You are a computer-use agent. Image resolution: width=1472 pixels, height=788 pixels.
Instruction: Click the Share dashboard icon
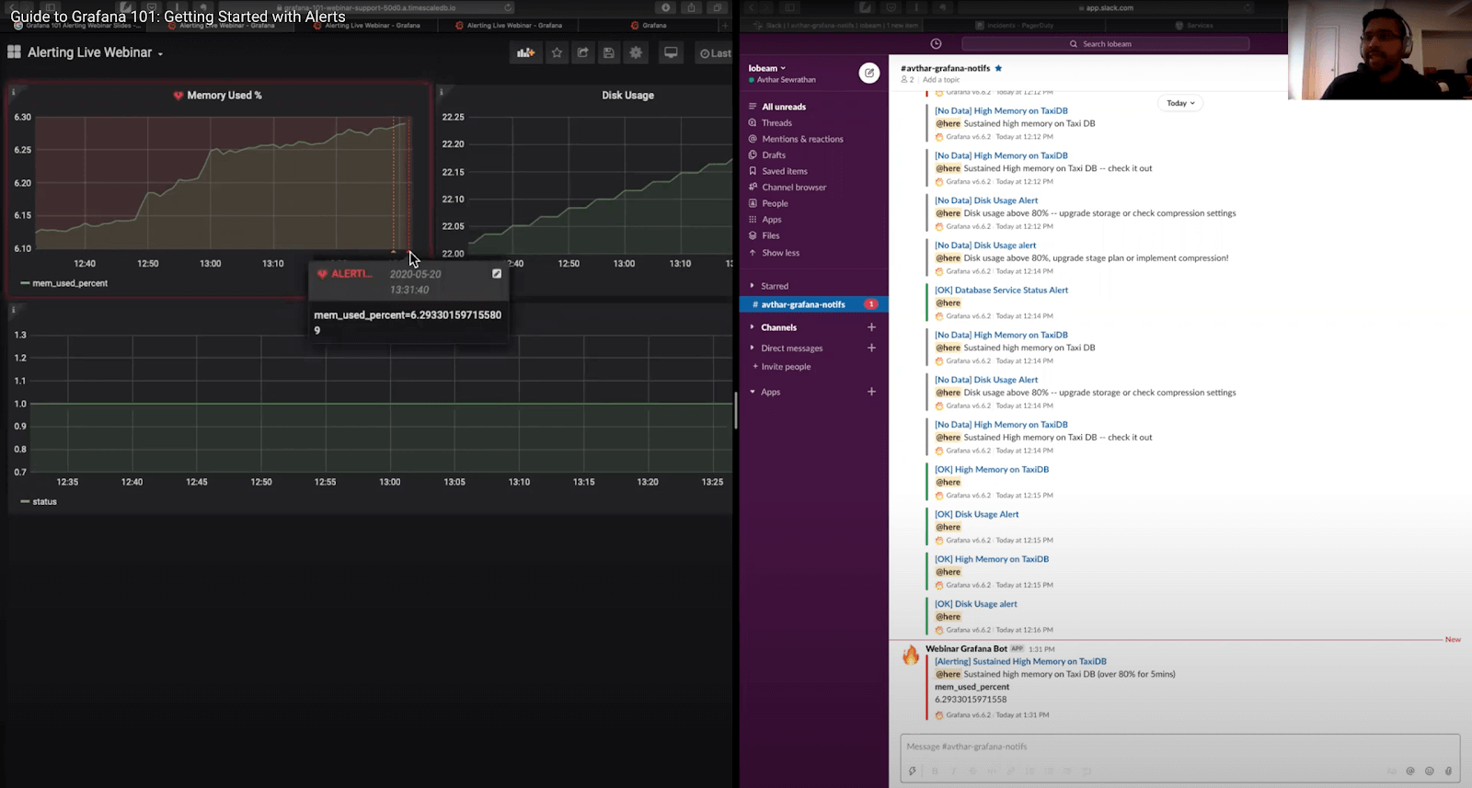[x=582, y=53]
